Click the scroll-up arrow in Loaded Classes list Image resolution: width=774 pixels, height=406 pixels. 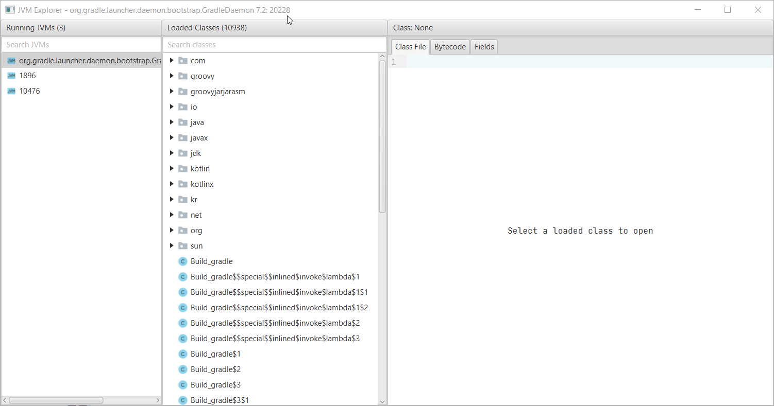[382, 56]
